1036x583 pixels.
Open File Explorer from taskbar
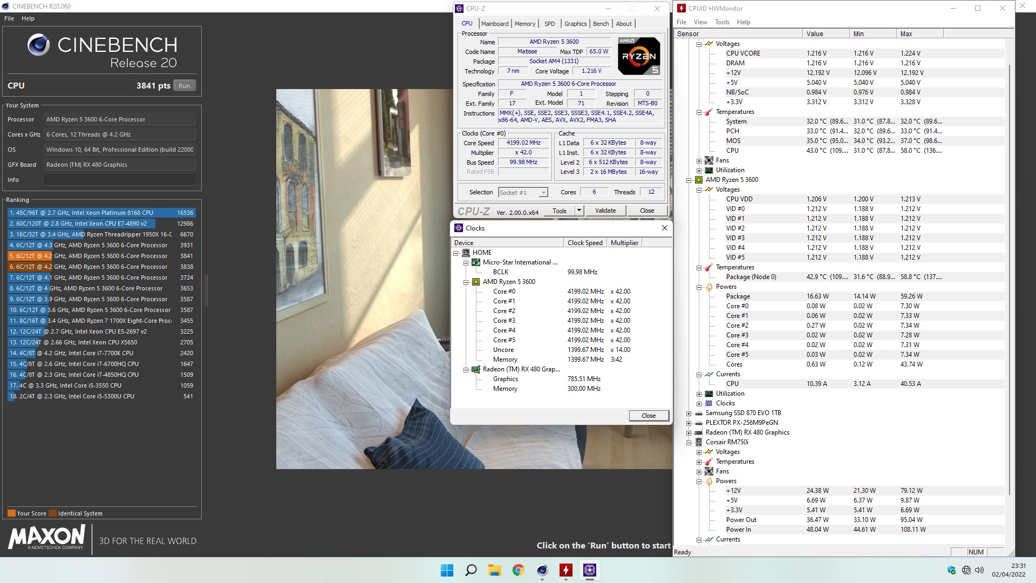click(x=494, y=570)
